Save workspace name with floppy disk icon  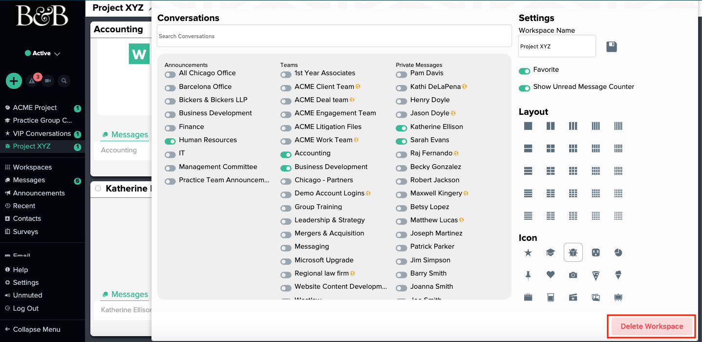tap(612, 46)
